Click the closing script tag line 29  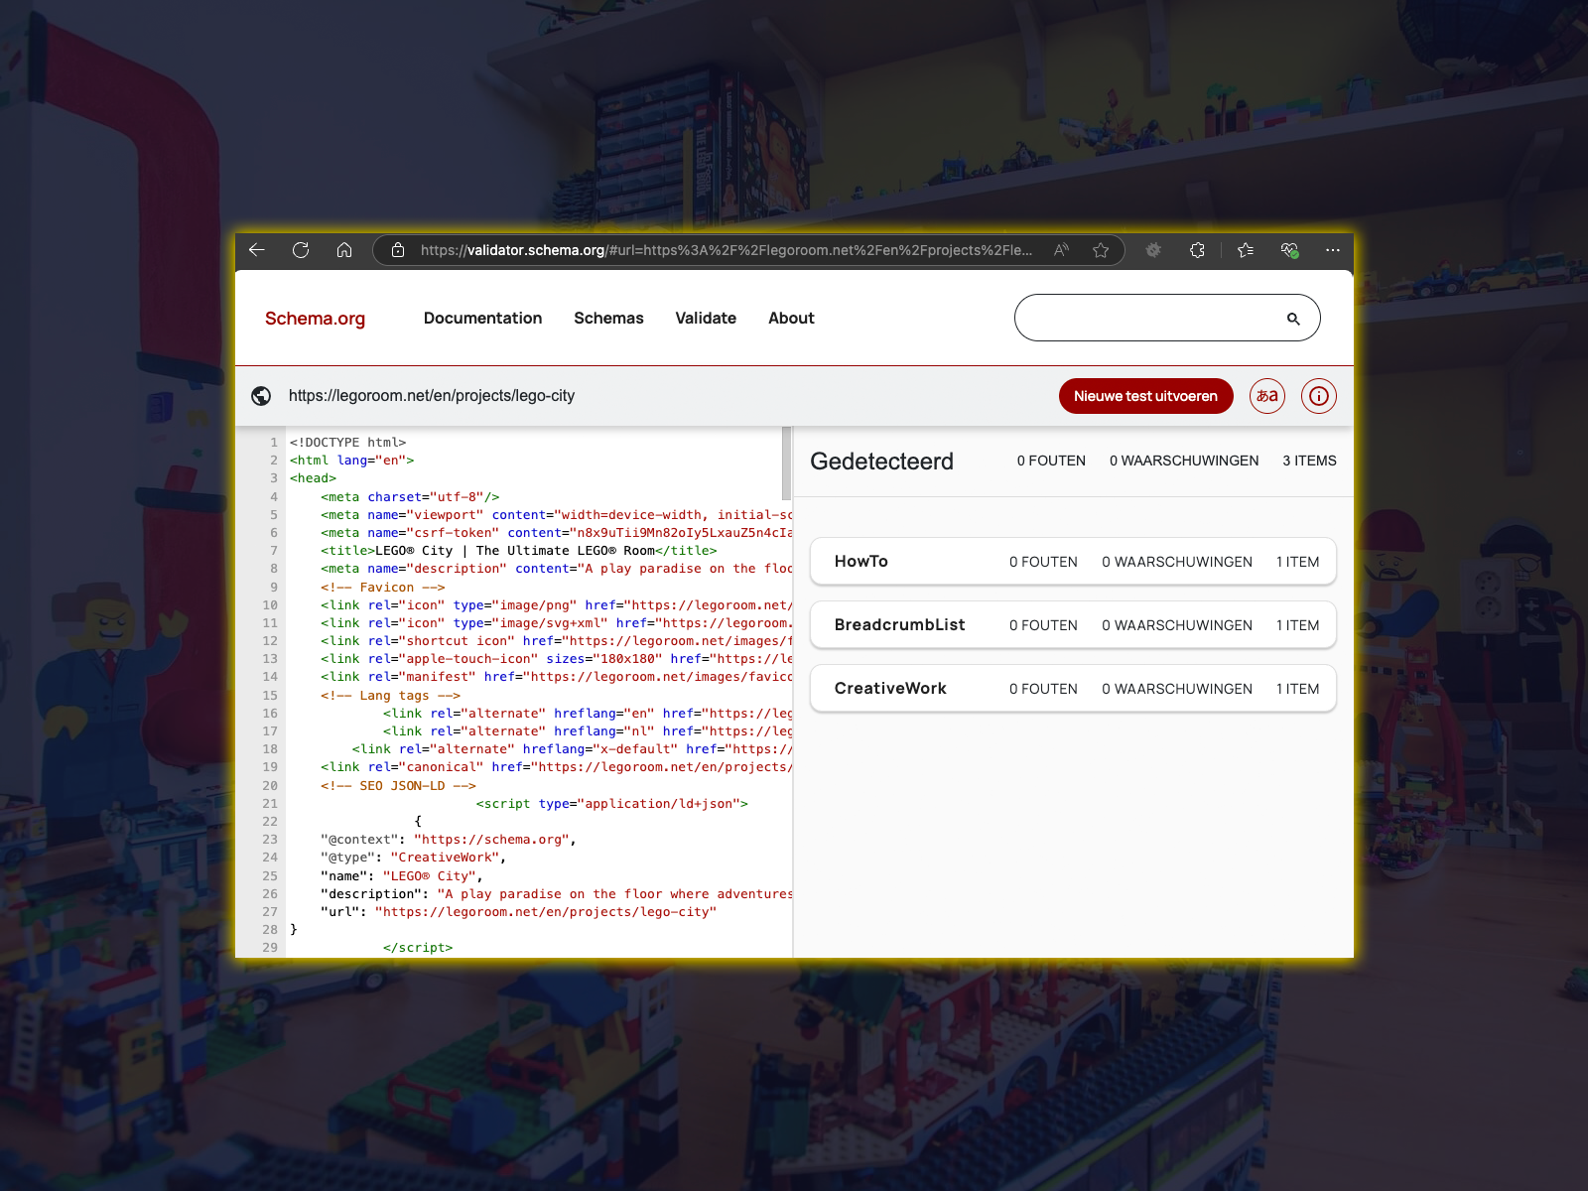tap(418, 948)
